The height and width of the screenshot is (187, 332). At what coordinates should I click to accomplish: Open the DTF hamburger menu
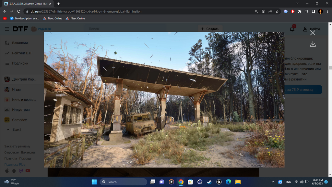pyautogui.click(x=7, y=29)
